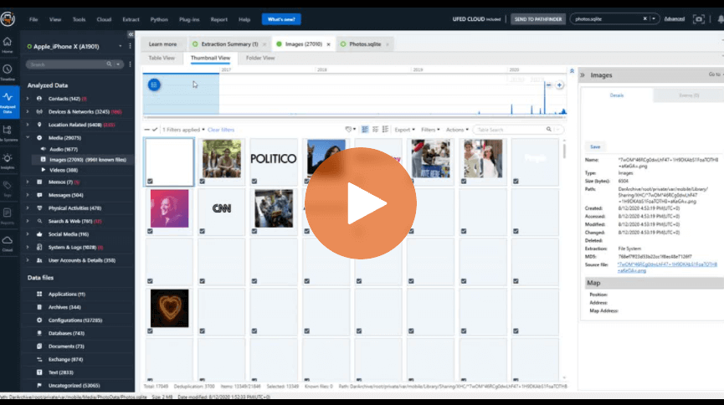Viewport: 724px width, 405px height.
Task: Uncheck the bride photo thumbnail checkbox
Action: point(464,182)
